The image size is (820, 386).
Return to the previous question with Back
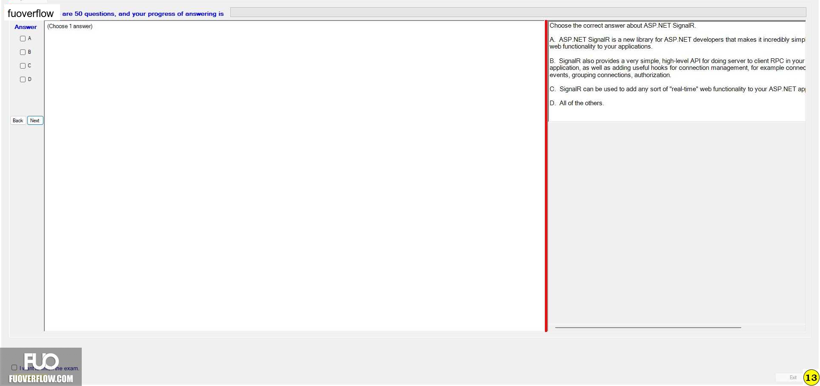pos(18,121)
